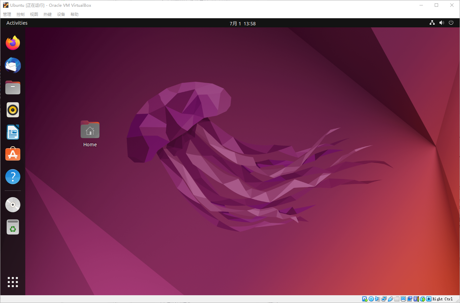This screenshot has width=460, height=303.
Task: Click the VirtualBox window title icon
Action: coord(6,5)
